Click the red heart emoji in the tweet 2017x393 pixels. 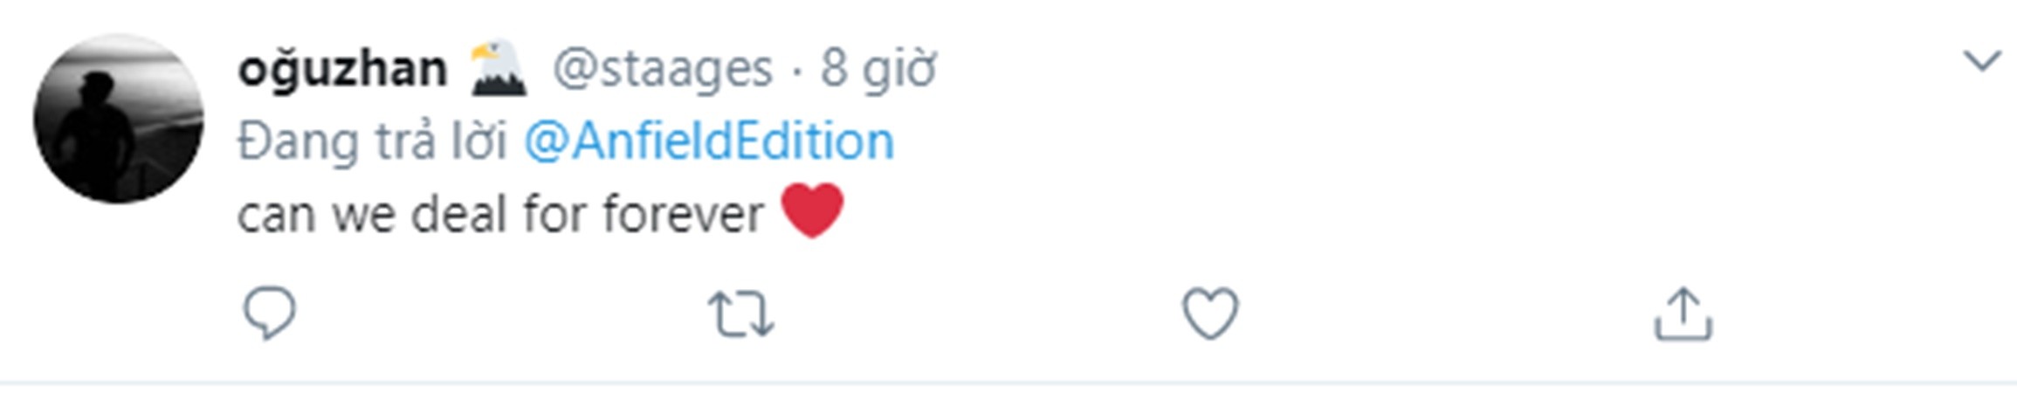point(812,210)
